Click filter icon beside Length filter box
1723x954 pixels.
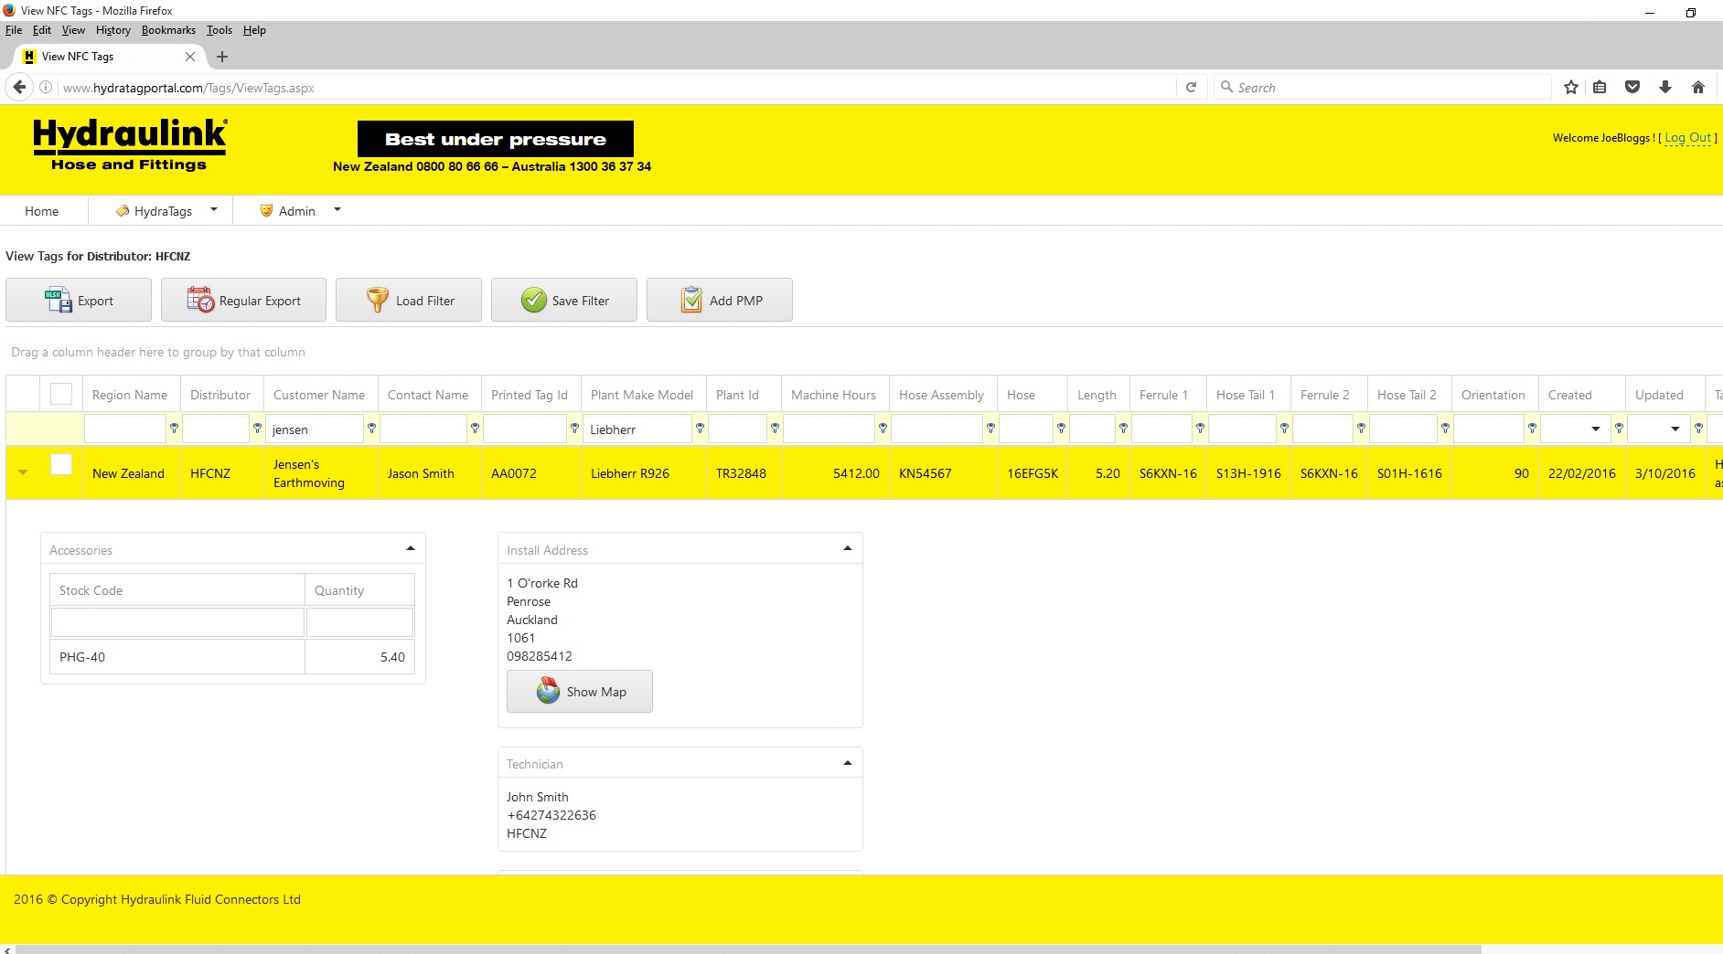coord(1123,429)
